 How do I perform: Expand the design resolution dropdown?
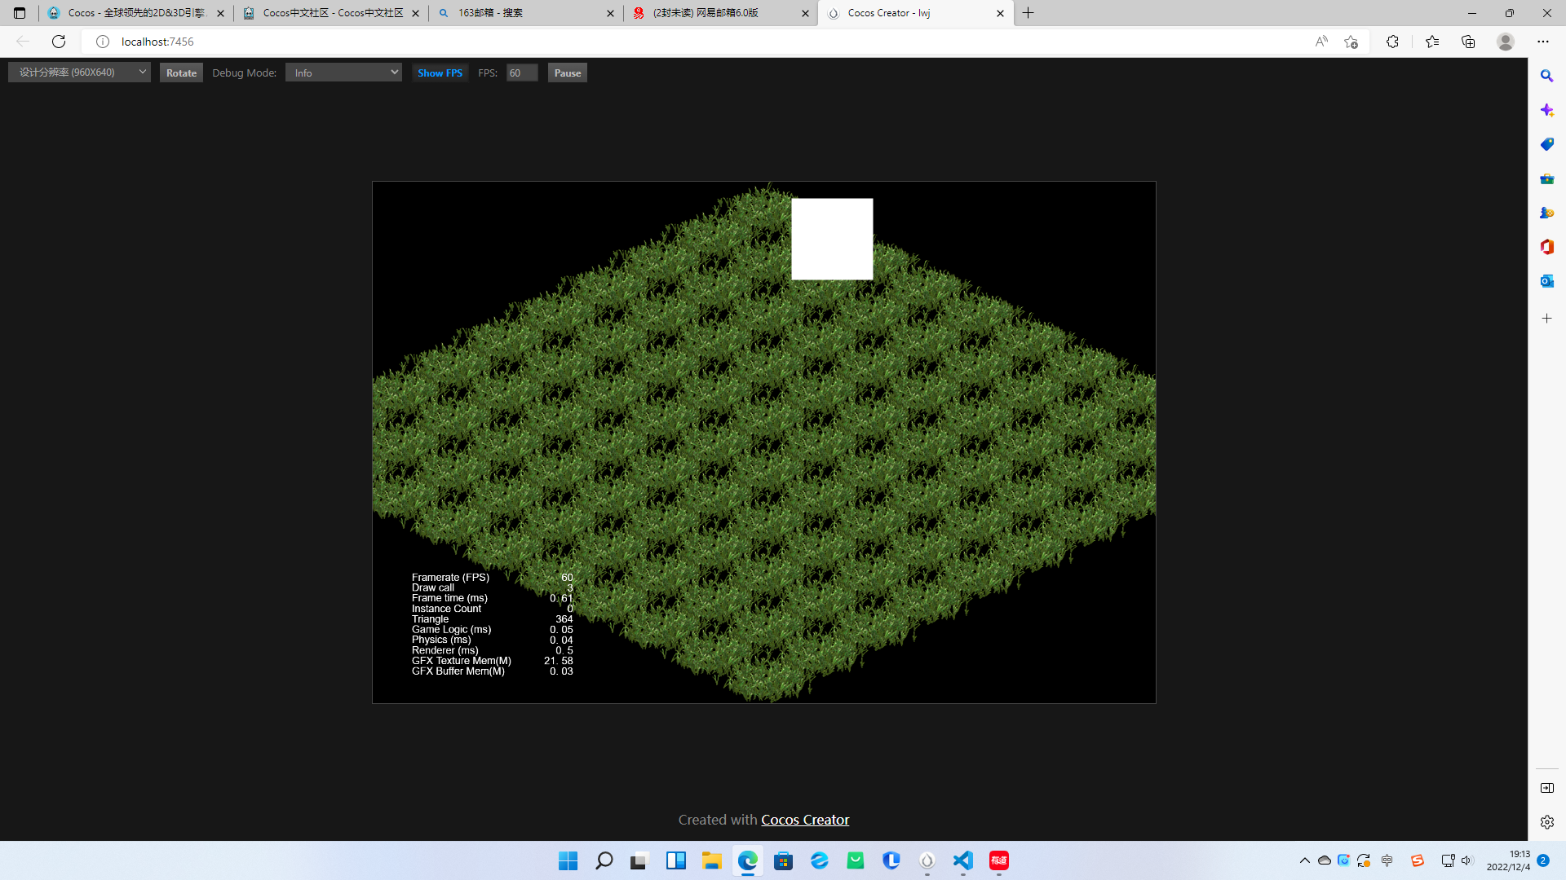[79, 73]
